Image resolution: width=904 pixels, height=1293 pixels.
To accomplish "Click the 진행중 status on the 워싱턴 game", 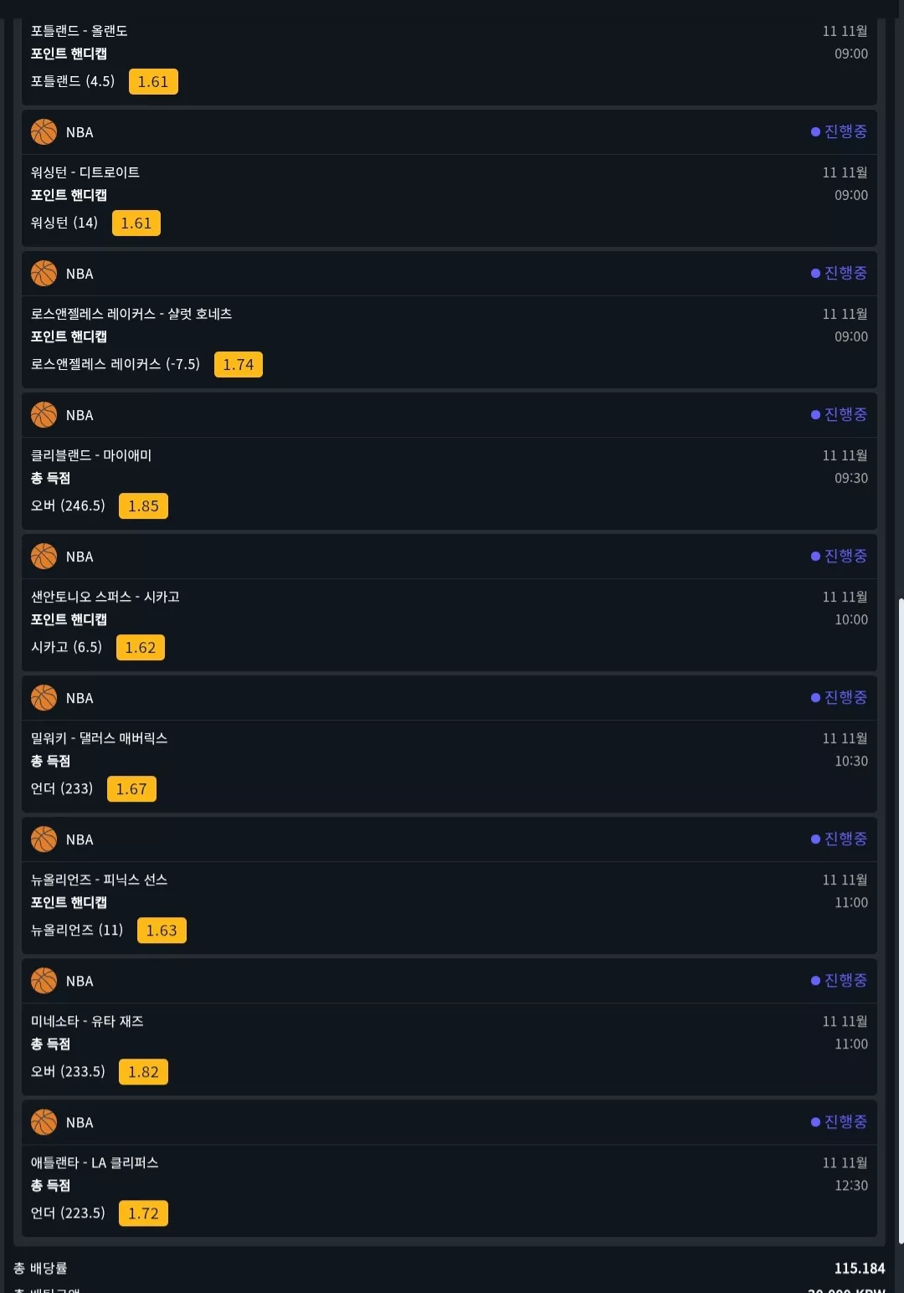I will (x=839, y=131).
